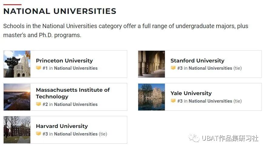This screenshot has width=267, height=150.
Task: Click the WeChat logo icon in watermark
Action: [194, 138]
